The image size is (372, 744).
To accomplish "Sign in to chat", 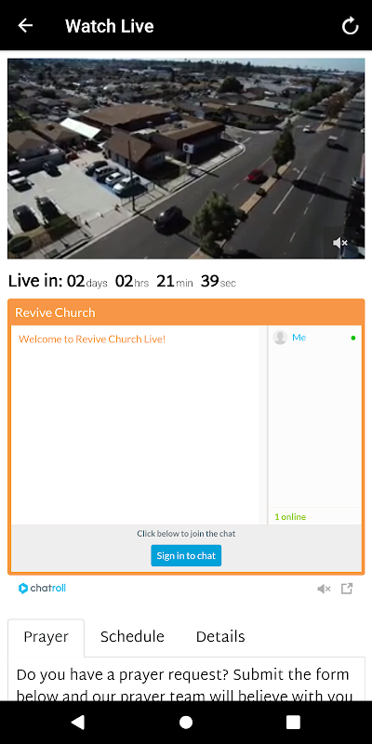I will pyautogui.click(x=186, y=555).
